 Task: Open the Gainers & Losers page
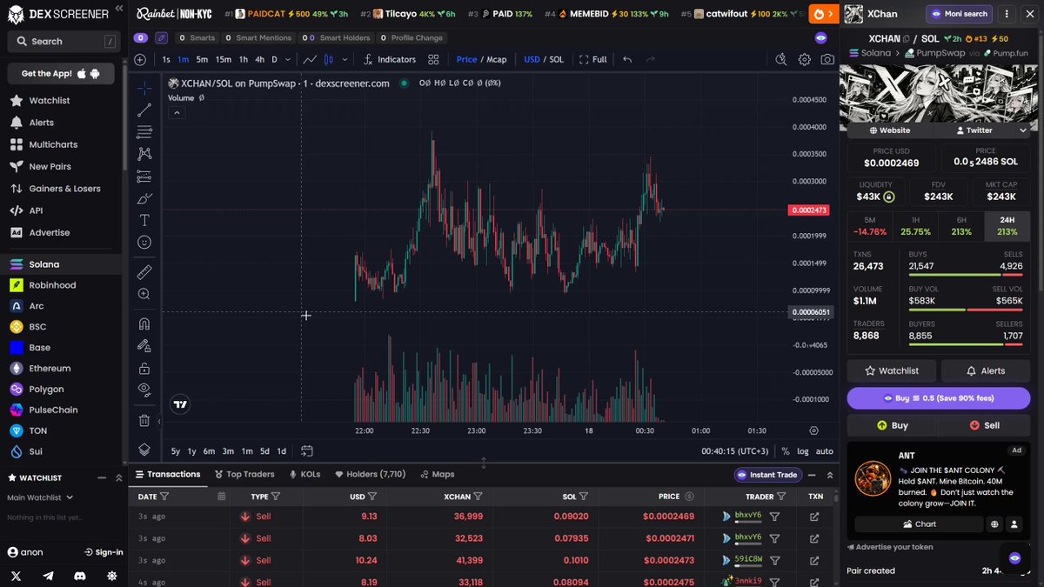click(x=64, y=189)
